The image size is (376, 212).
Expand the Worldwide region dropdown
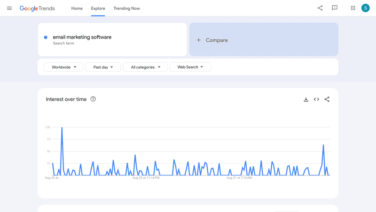(x=63, y=67)
